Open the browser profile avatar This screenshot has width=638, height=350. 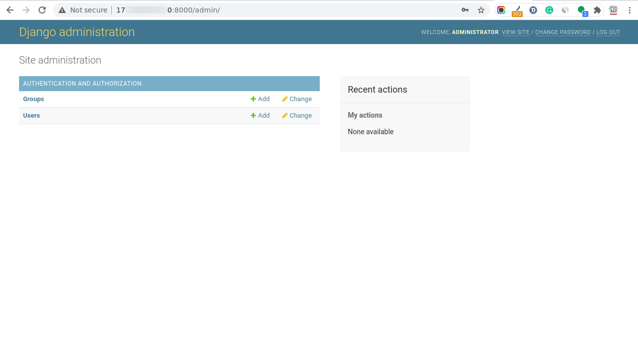[613, 10]
